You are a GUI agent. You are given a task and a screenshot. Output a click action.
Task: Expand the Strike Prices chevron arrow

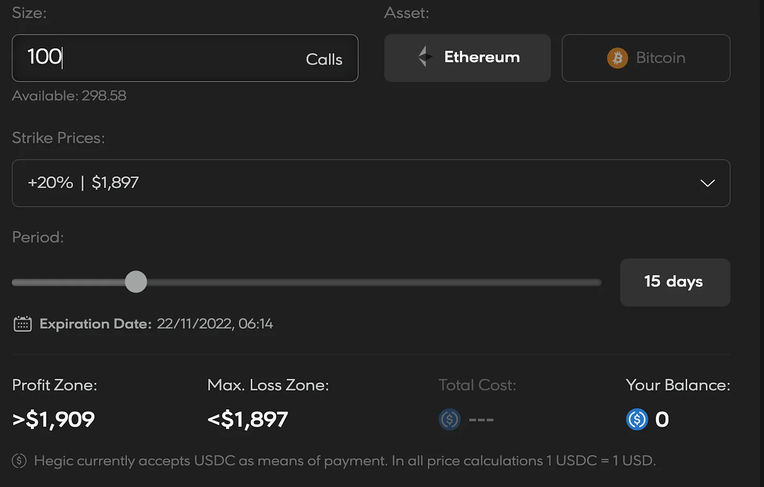(707, 183)
